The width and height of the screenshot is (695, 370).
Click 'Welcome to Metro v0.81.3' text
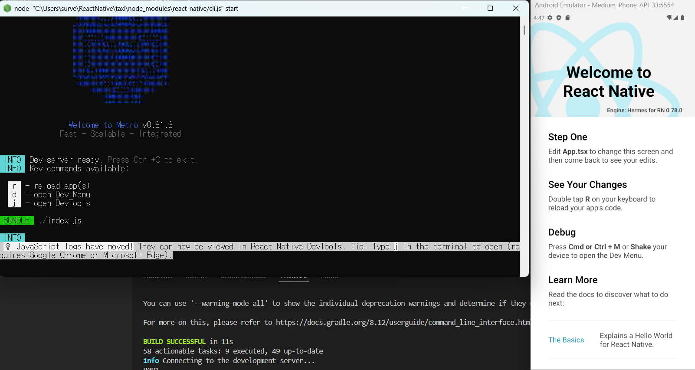[x=121, y=125]
